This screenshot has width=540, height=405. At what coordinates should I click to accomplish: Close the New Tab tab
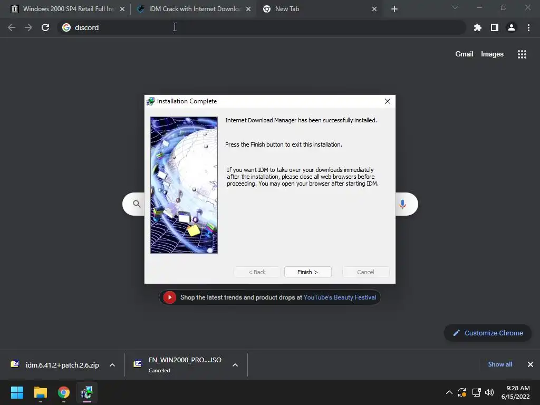374,9
